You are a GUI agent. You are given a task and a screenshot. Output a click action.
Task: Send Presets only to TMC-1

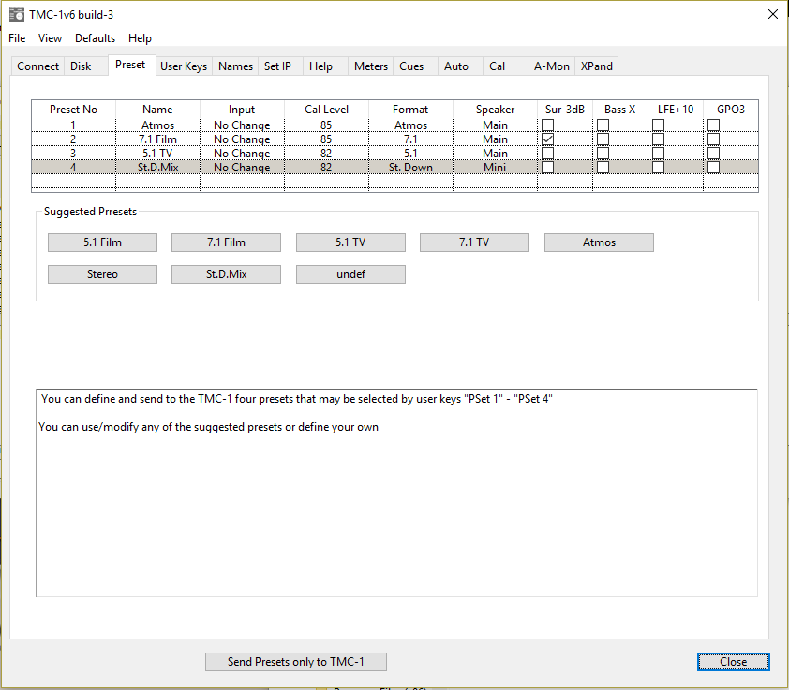296,662
